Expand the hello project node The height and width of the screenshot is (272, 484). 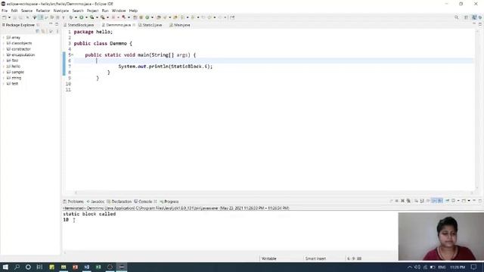click(x=4, y=66)
